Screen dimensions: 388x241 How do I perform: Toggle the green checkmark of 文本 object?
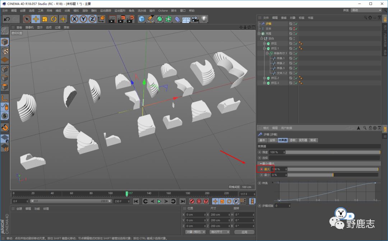pyautogui.click(x=296, y=29)
